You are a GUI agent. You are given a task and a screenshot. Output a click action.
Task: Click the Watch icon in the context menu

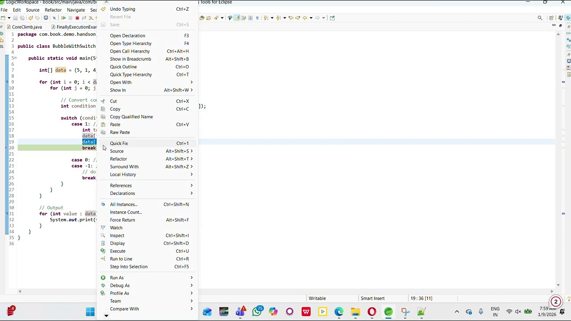(103, 228)
